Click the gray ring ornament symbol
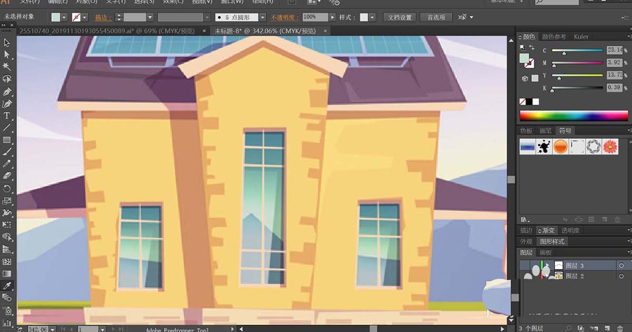This screenshot has width=632, height=332. coord(594,146)
